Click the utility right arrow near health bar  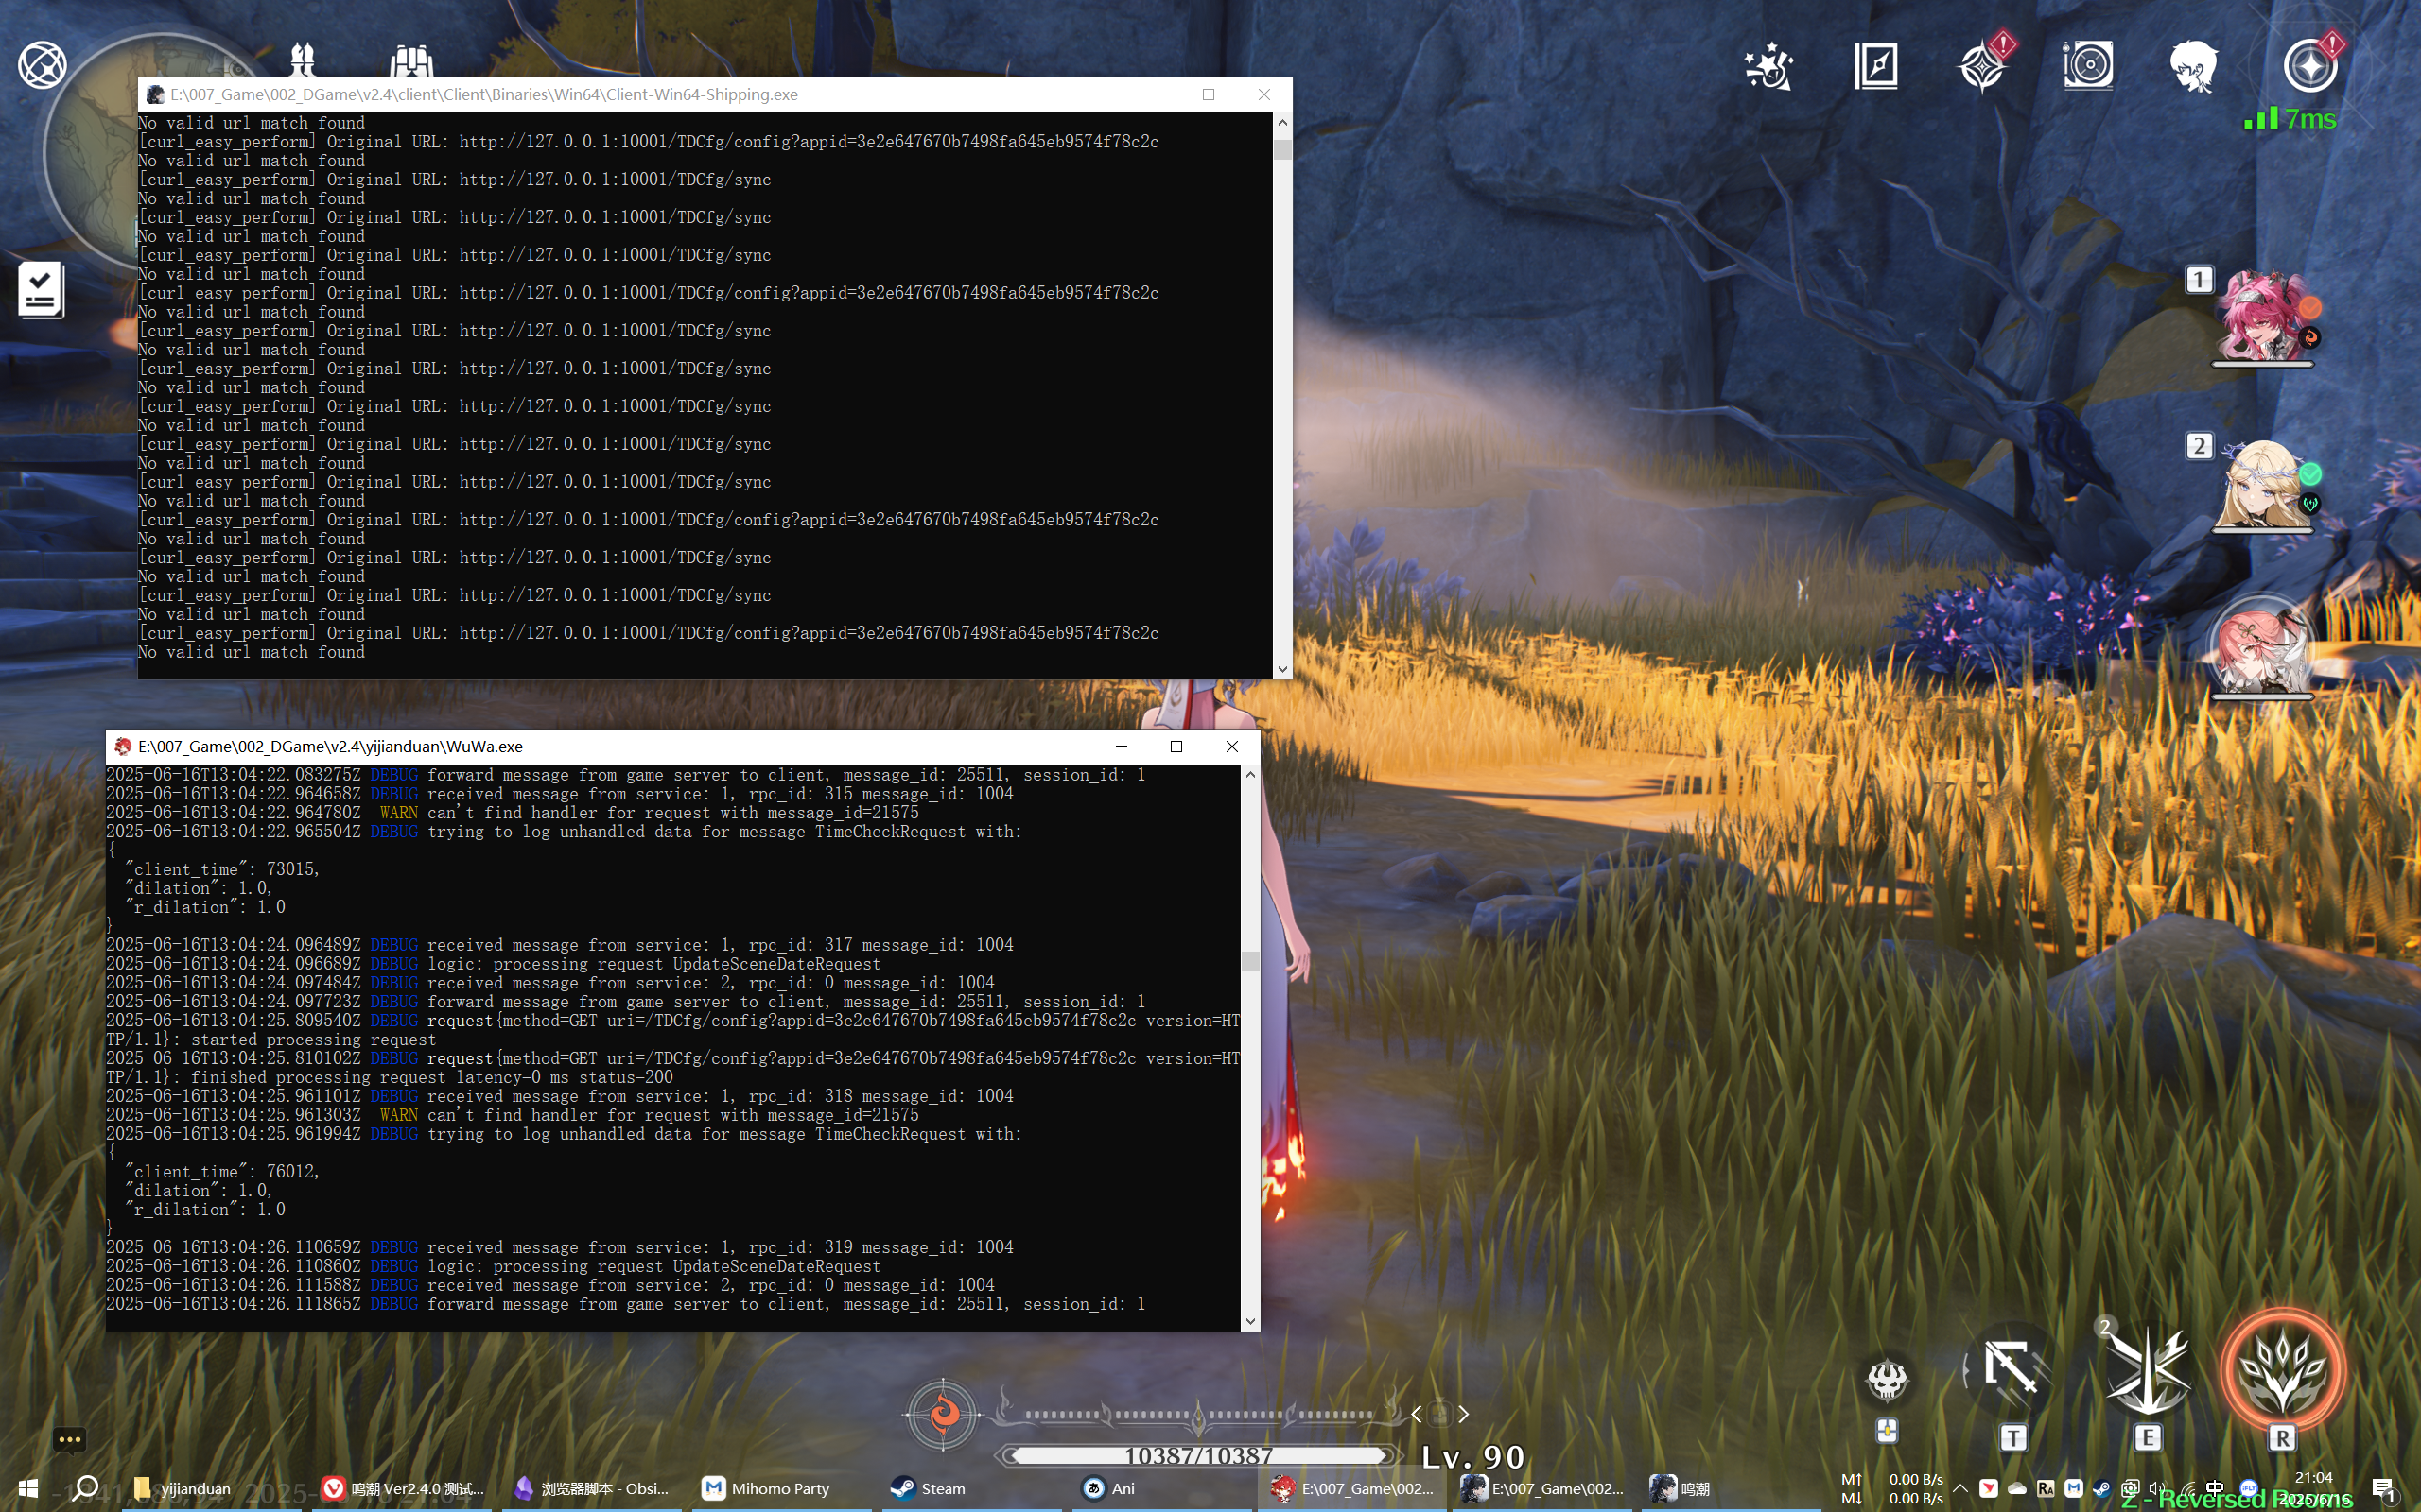(x=1464, y=1414)
